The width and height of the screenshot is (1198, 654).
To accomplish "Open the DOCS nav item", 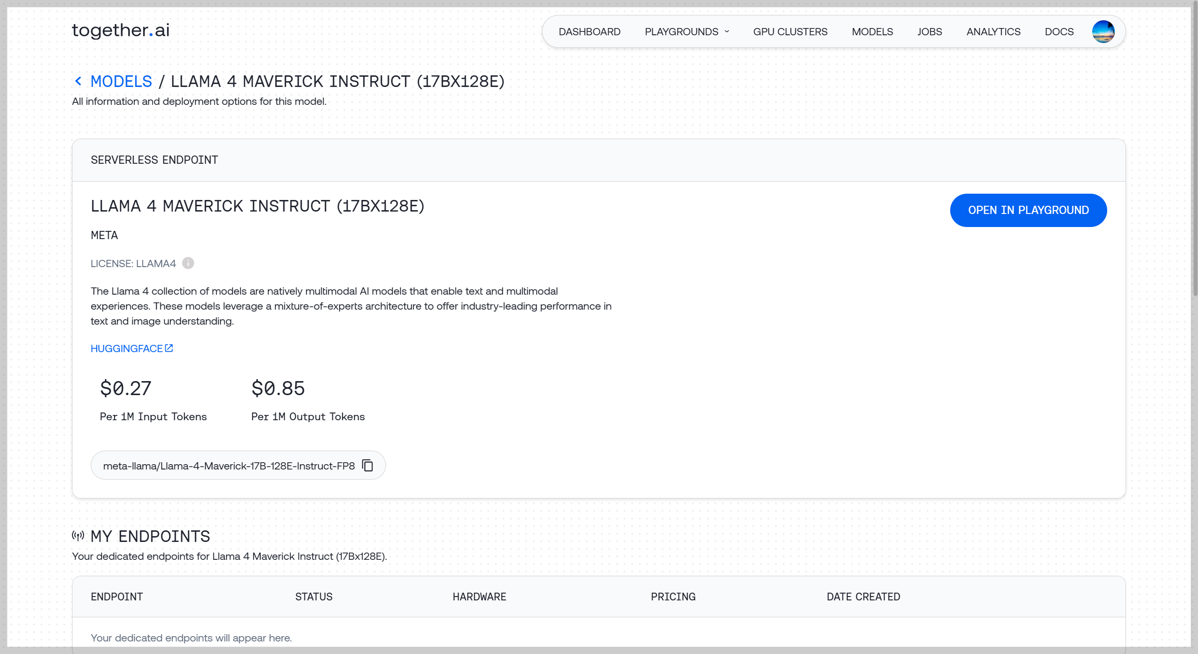I will click(x=1059, y=31).
